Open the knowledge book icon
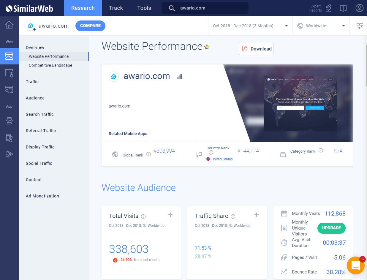The height and width of the screenshot is (280, 367). coord(343,8)
